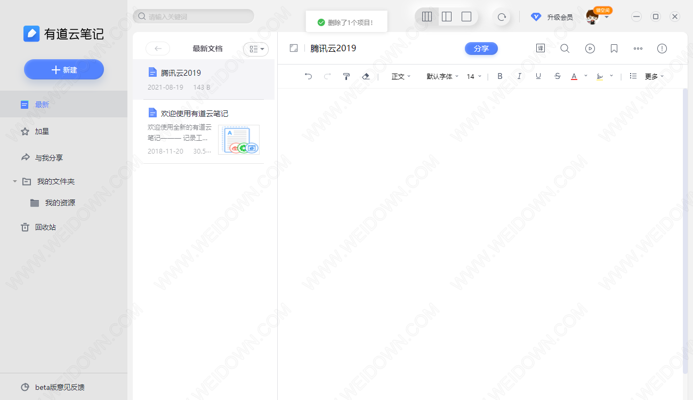Click the bookmark icon
The image size is (693, 400).
pyautogui.click(x=614, y=49)
